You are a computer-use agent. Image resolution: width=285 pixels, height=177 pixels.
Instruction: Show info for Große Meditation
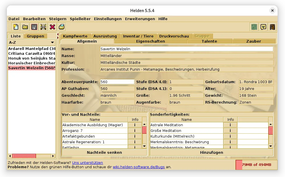pos(230,130)
